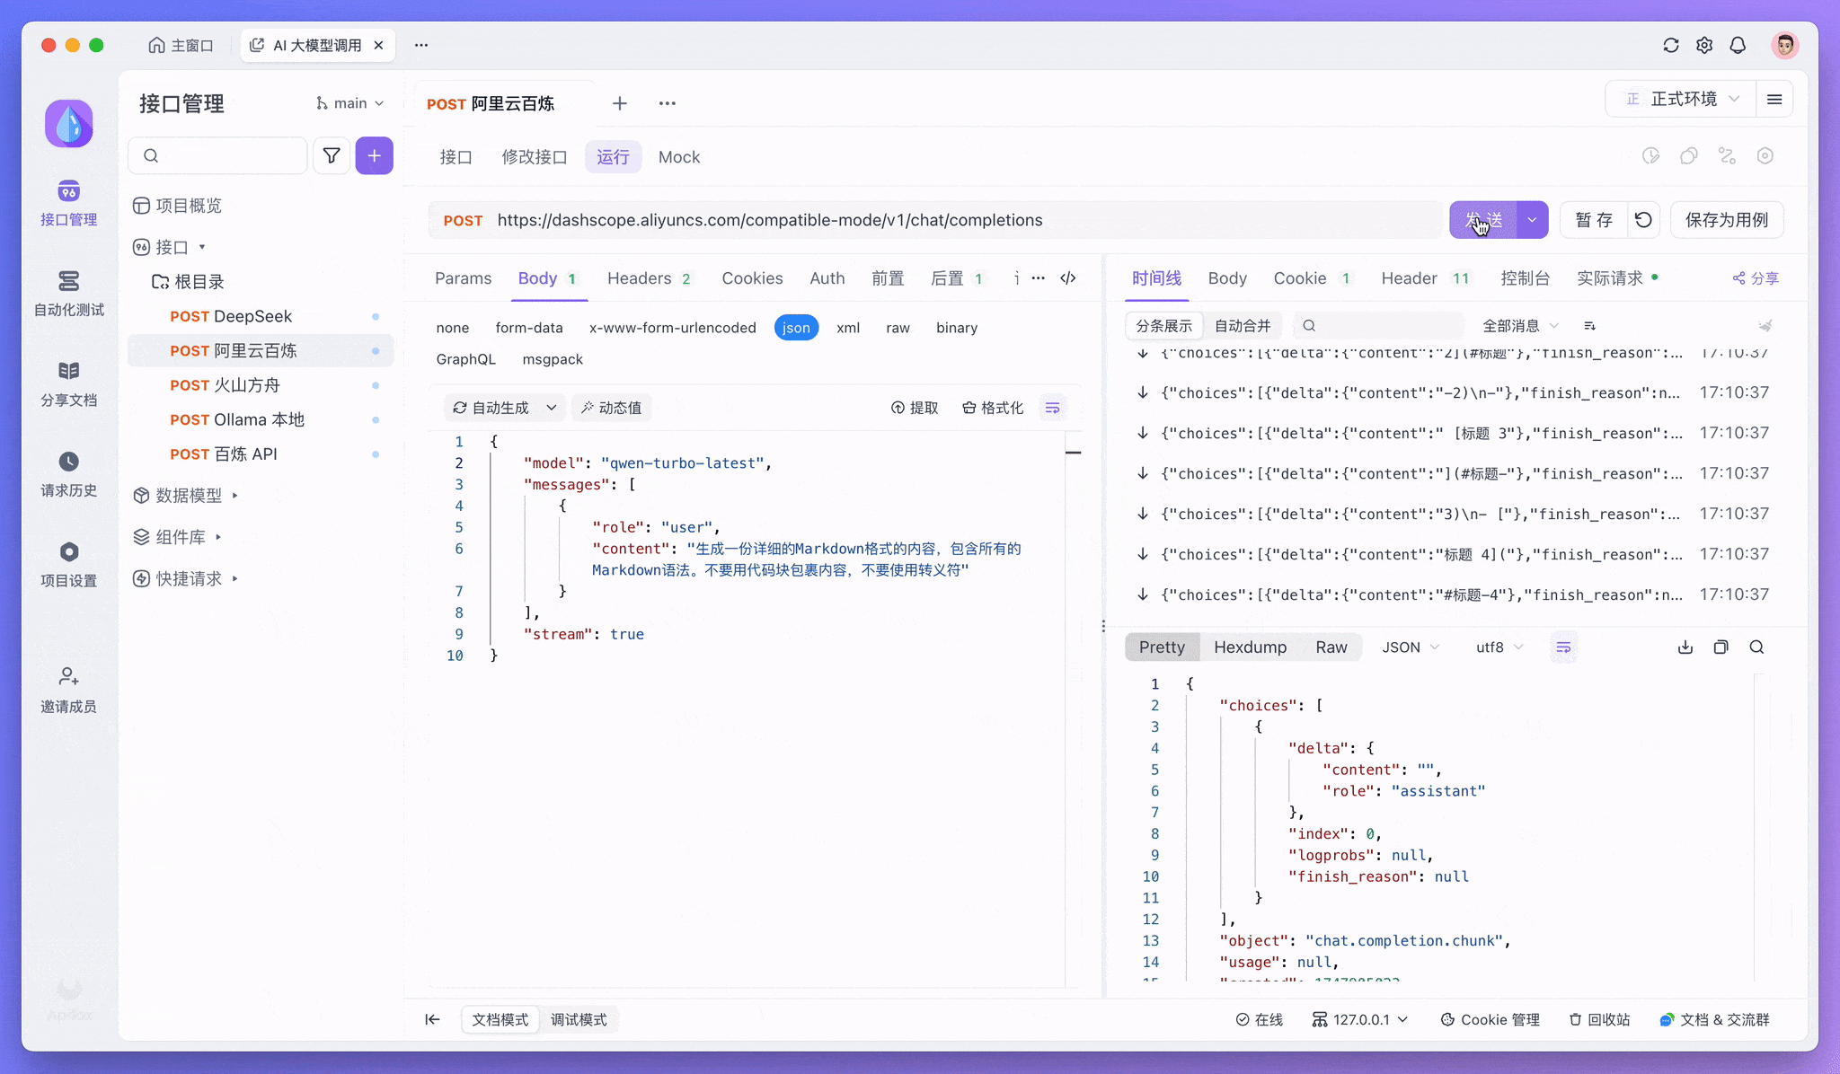Open the 回收站 in the status bar
Viewport: 1840px width, 1074px height.
coord(1599,1019)
